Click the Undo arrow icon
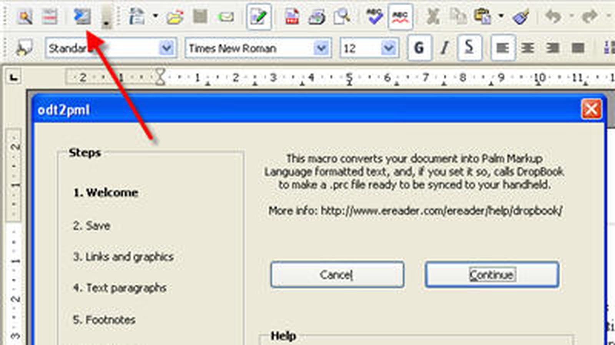 553,16
